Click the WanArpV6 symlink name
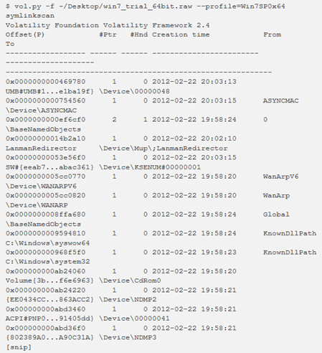Screen dimensions: 322x353 point(281,176)
